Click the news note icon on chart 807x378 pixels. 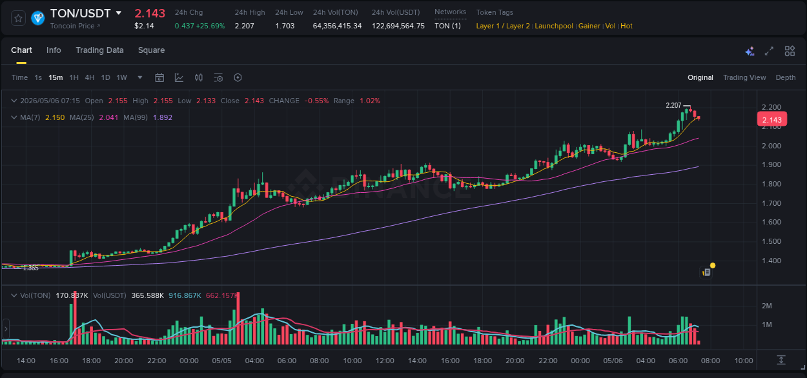tap(707, 272)
